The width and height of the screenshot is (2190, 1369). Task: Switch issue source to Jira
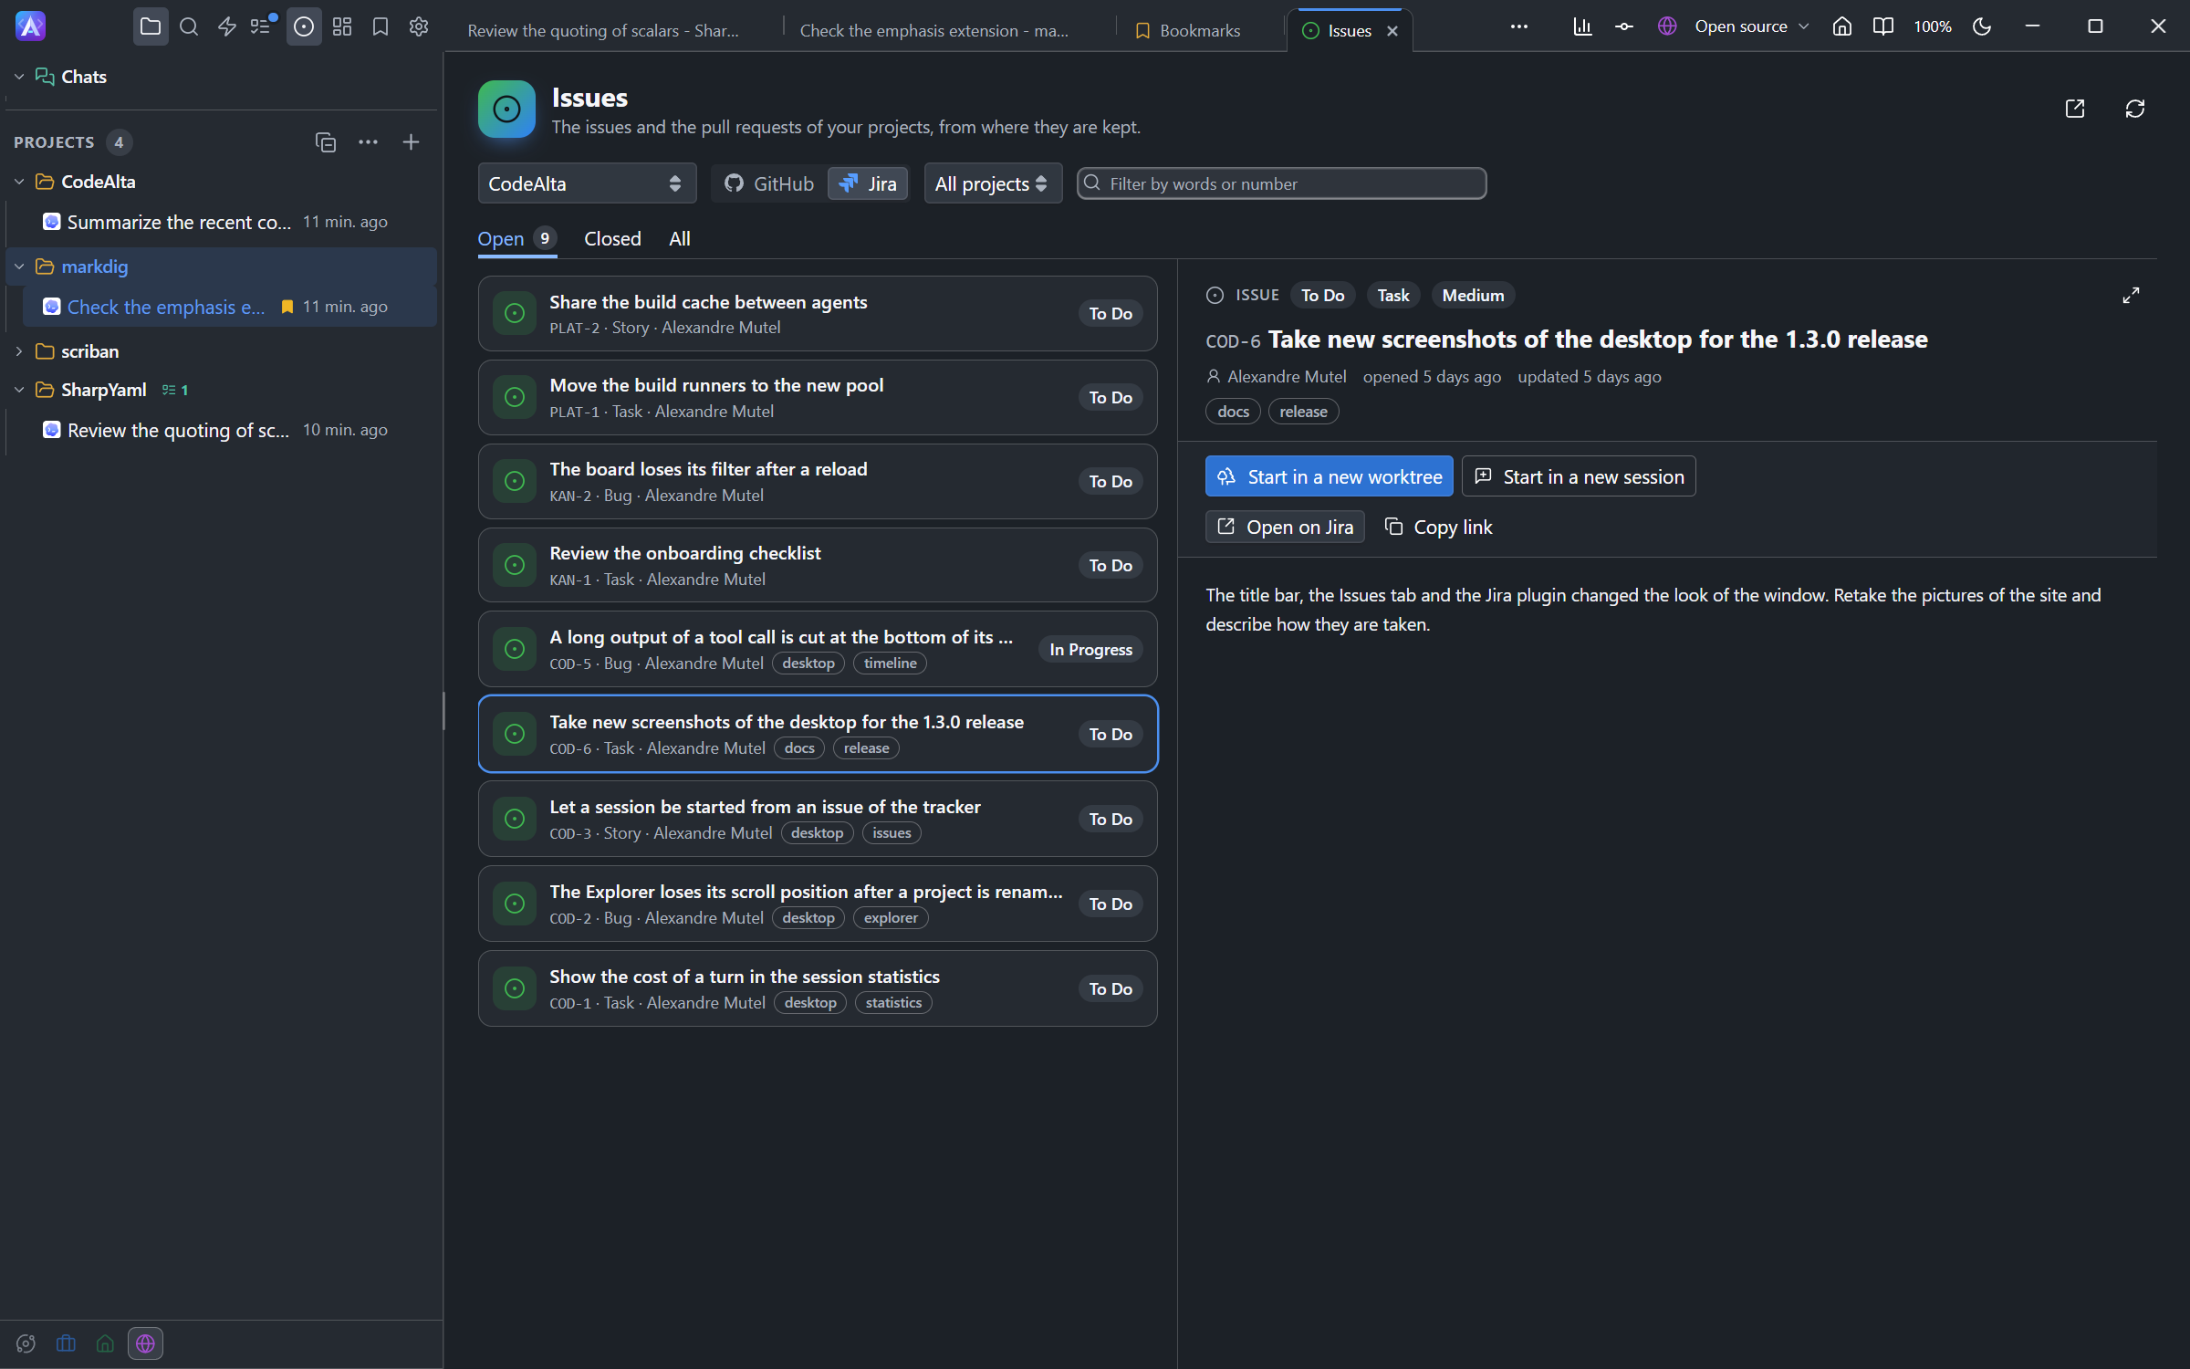click(868, 183)
